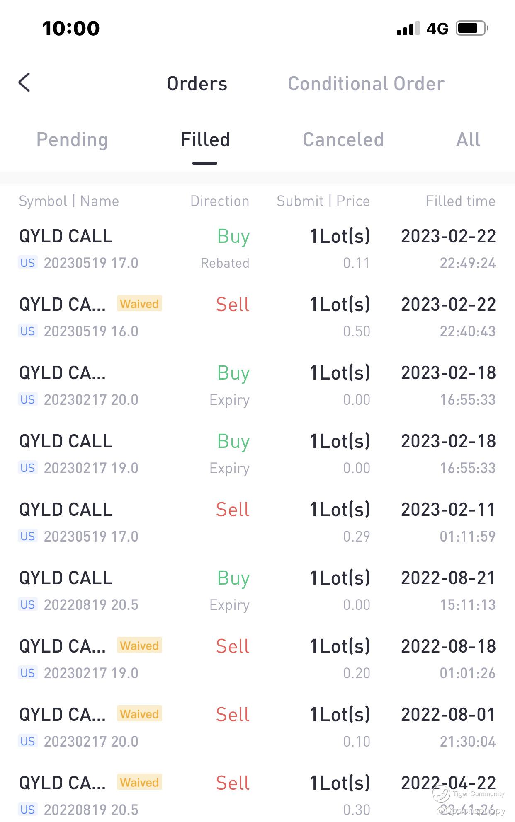Tap the battery status icon
This screenshot has width=515, height=822.
point(472,28)
